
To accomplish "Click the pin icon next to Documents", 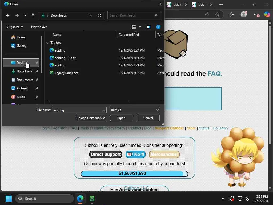I will pyautogui.click(x=37, y=80).
